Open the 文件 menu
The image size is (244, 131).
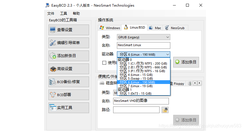(x=51, y=14)
